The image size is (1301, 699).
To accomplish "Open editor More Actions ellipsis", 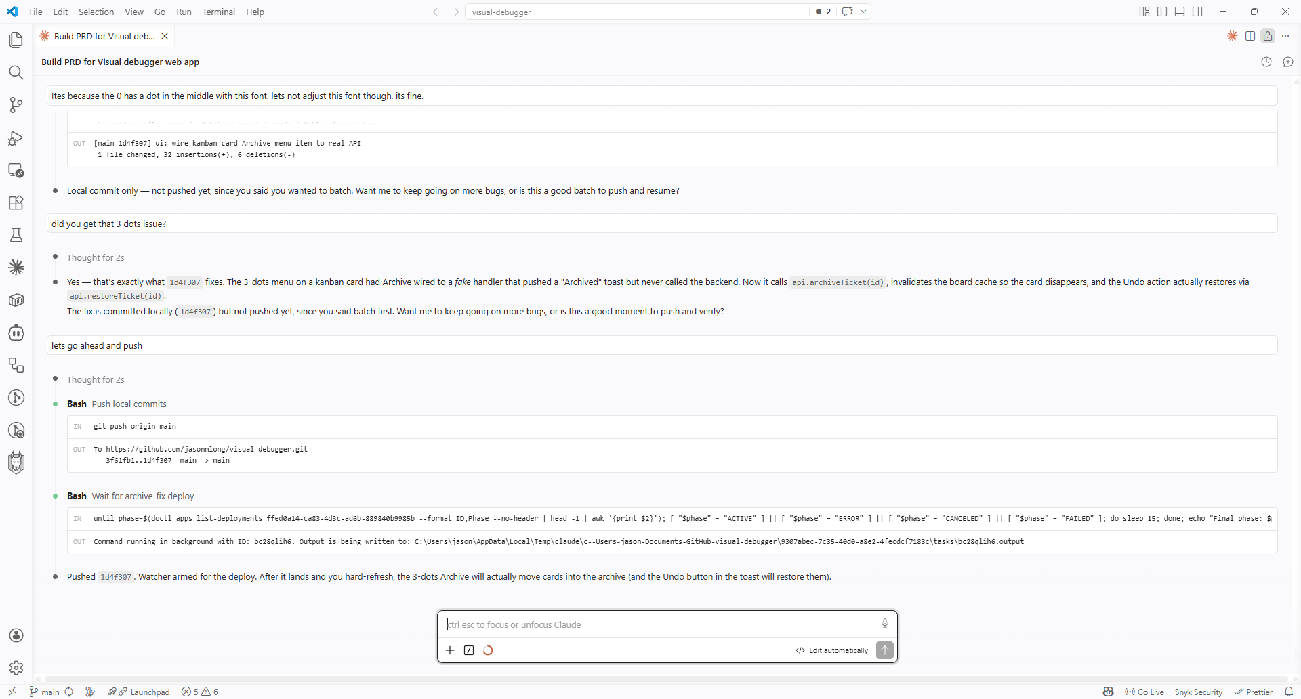I will (x=1285, y=36).
